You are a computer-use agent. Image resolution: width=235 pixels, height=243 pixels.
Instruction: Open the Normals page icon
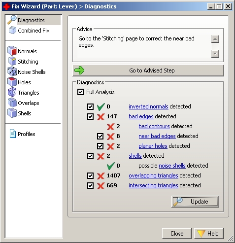pos(12,51)
